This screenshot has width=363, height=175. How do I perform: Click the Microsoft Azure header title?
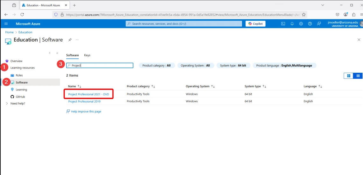pyautogui.click(x=28, y=24)
